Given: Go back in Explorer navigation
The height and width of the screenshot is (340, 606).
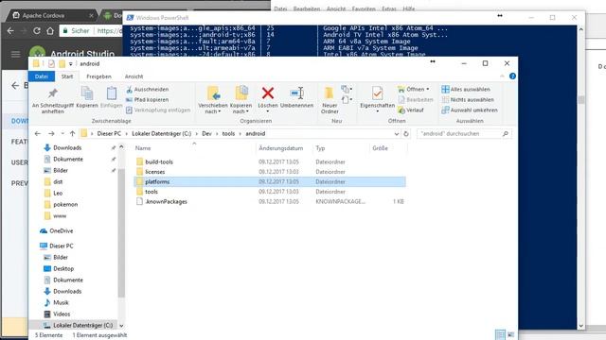Looking at the screenshot, I should click(38, 134).
